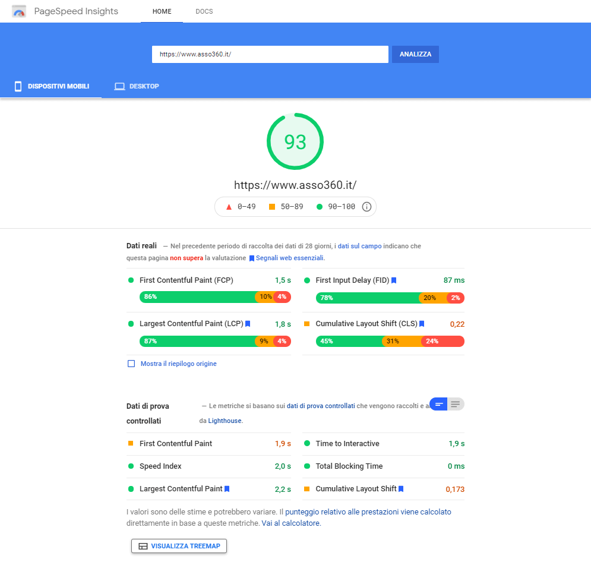Click the FCP distribution bar 86% segment
Screen dimensions: 591x562
coord(198,297)
